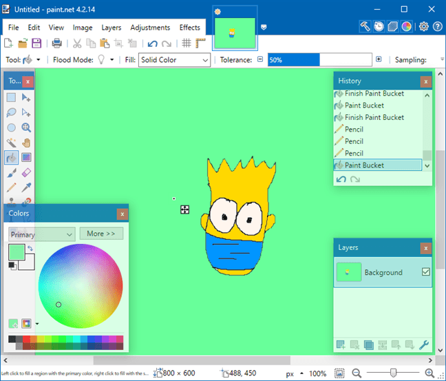Open the image list dropdown arrow
This screenshot has height=381, width=446.
264,27
